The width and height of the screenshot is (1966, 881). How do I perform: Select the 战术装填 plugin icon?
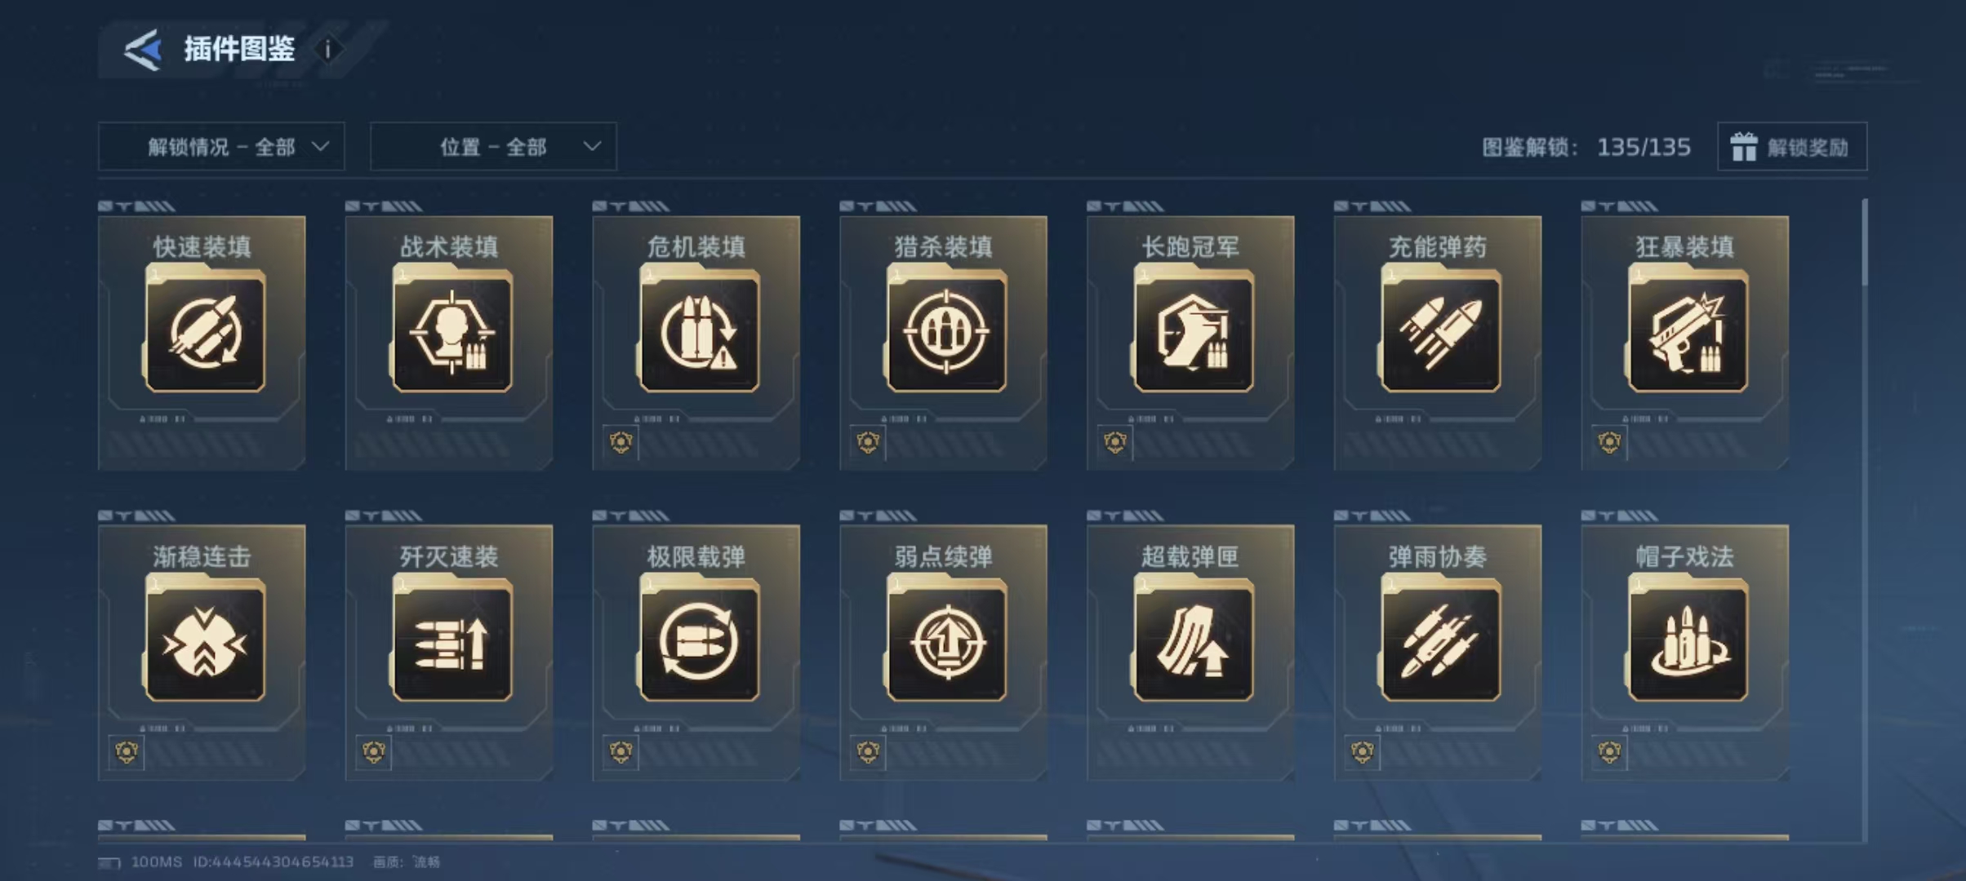click(453, 332)
